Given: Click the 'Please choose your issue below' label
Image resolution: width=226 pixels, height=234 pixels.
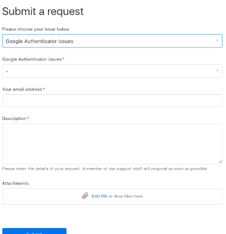Looking at the screenshot, I should [35, 29].
